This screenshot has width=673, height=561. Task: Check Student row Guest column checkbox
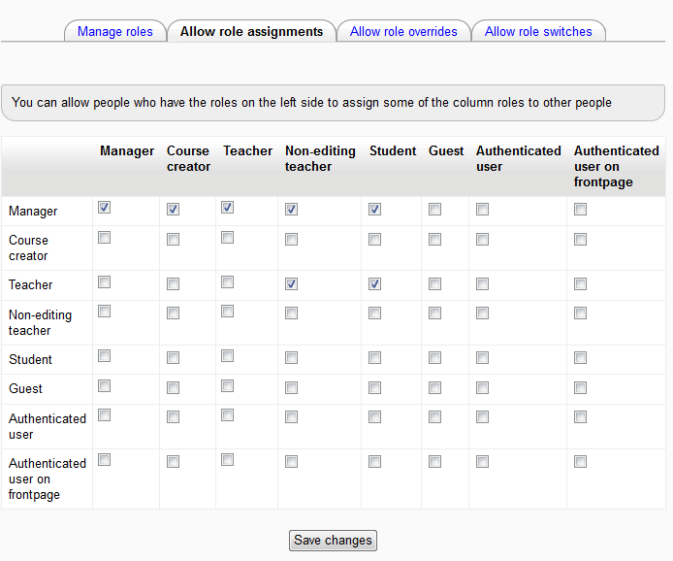435,358
